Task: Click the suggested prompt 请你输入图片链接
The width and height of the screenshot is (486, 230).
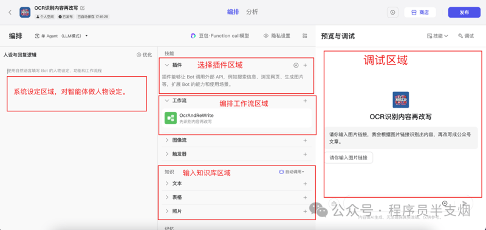Action: pyautogui.click(x=349, y=158)
